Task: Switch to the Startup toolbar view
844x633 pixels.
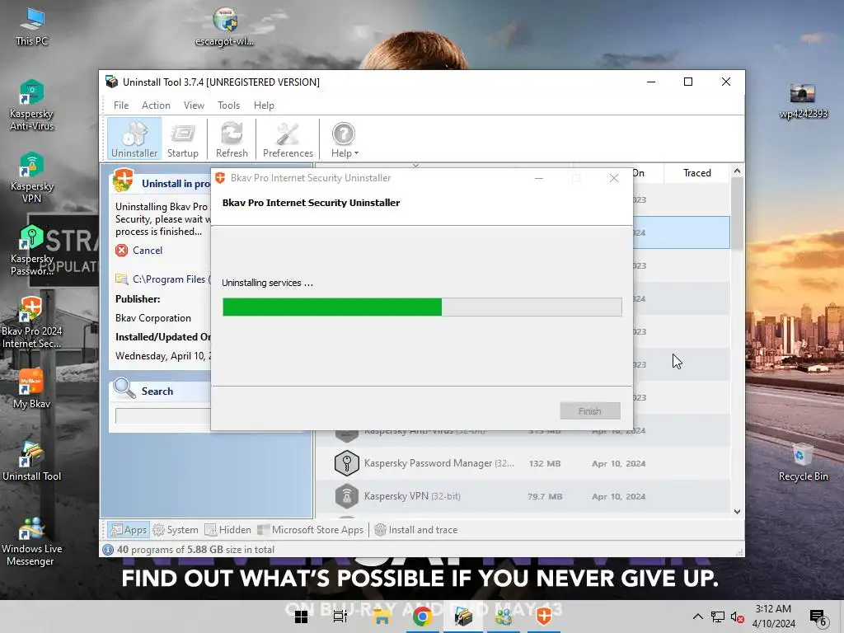Action: [183, 139]
